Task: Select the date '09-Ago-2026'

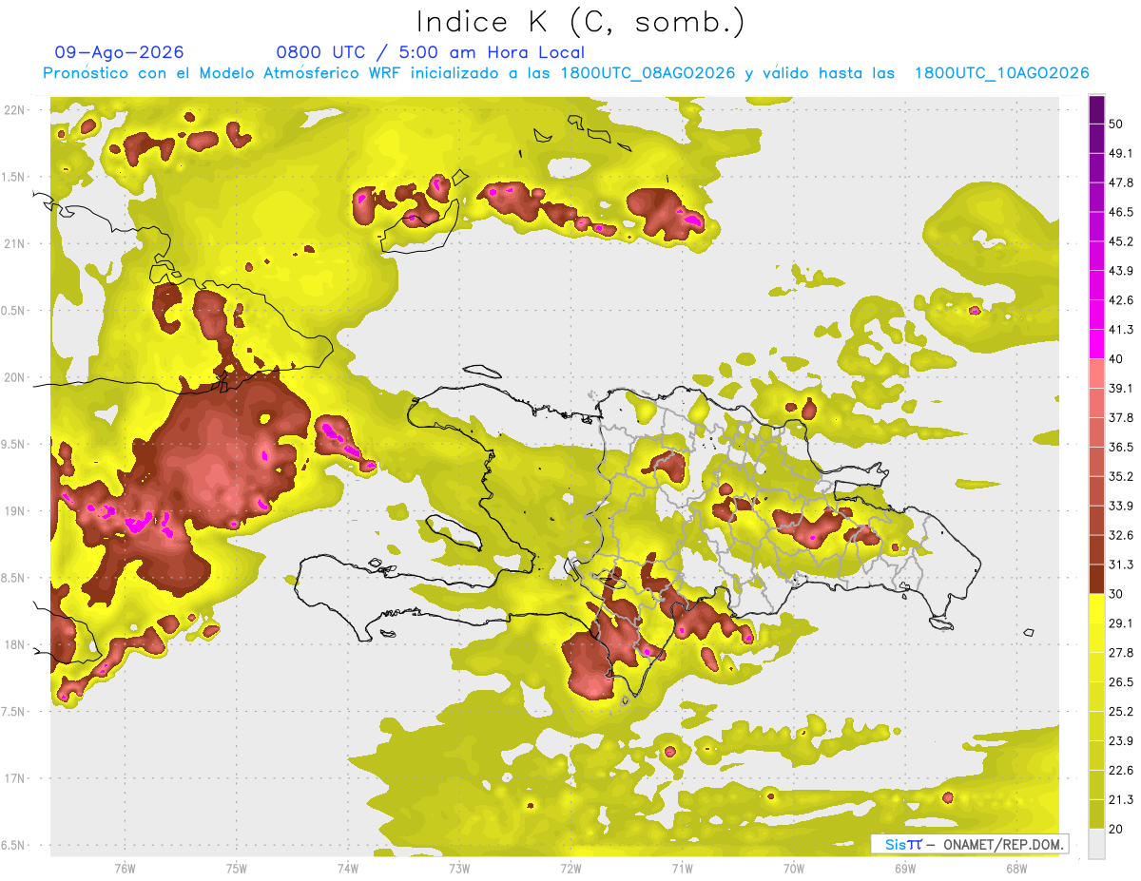Action: (x=119, y=52)
